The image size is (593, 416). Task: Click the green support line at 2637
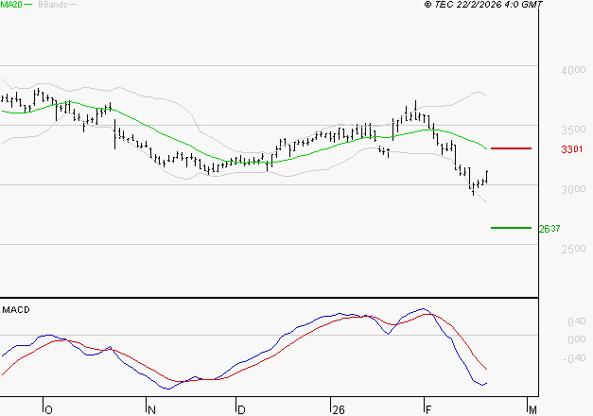[x=512, y=227]
